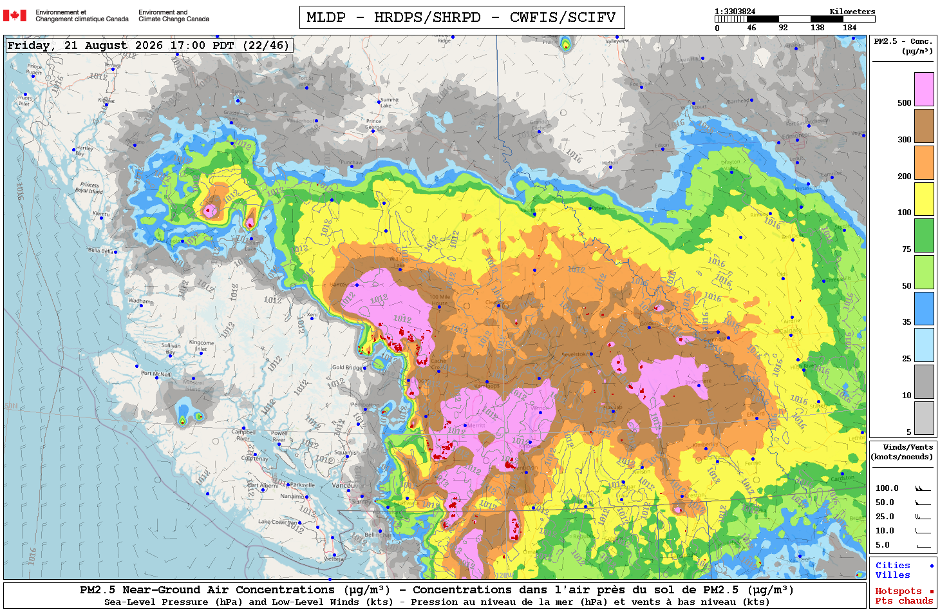Image resolution: width=940 pixels, height=612 pixels.
Task: Click the Hinton label
Action: click(610, 163)
